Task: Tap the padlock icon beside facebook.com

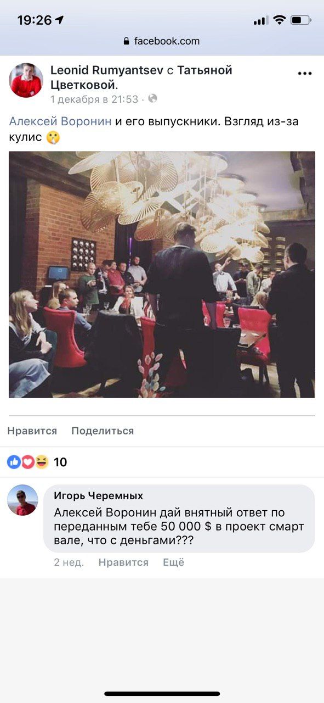Action: click(x=127, y=41)
